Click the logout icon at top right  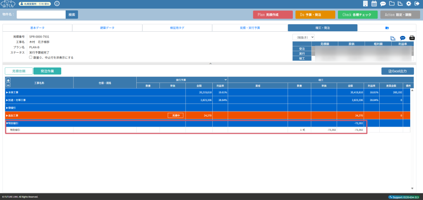[417, 4]
